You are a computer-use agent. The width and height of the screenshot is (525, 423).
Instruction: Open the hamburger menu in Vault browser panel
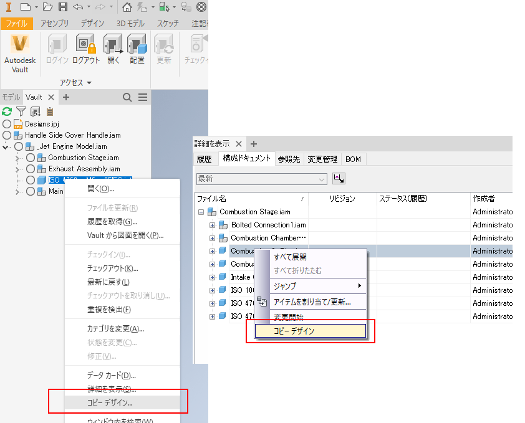[143, 97]
